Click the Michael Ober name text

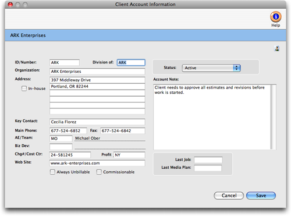[x=87, y=138]
